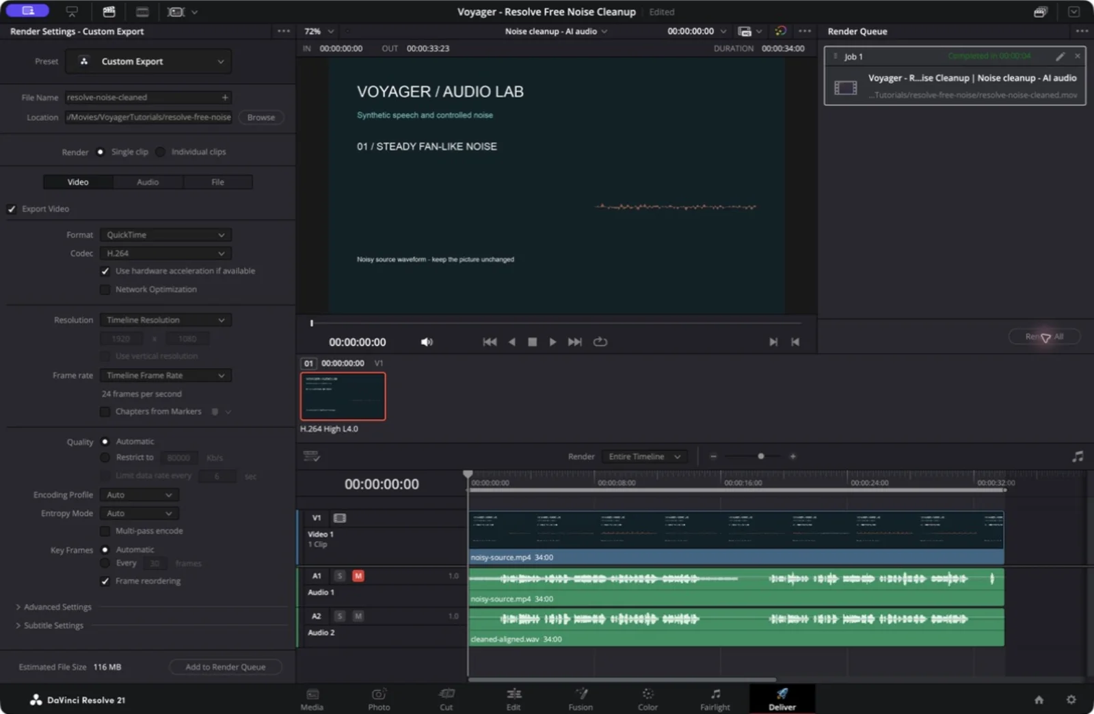The image size is (1094, 714).
Task: Select the Individual clips render option
Action: coord(160,152)
